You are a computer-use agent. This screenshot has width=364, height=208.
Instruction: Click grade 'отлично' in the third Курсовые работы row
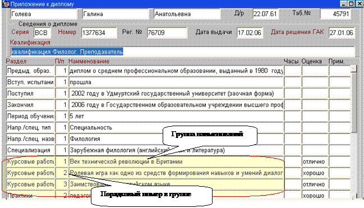click(315, 184)
